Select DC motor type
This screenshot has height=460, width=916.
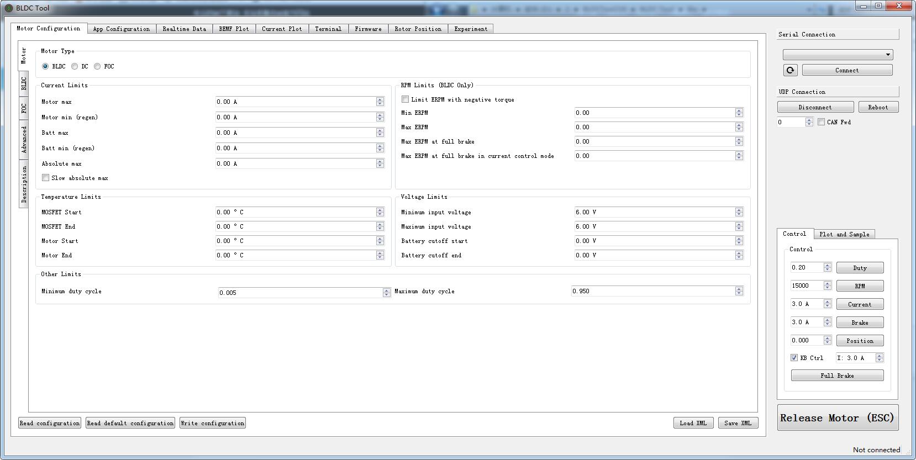(75, 66)
